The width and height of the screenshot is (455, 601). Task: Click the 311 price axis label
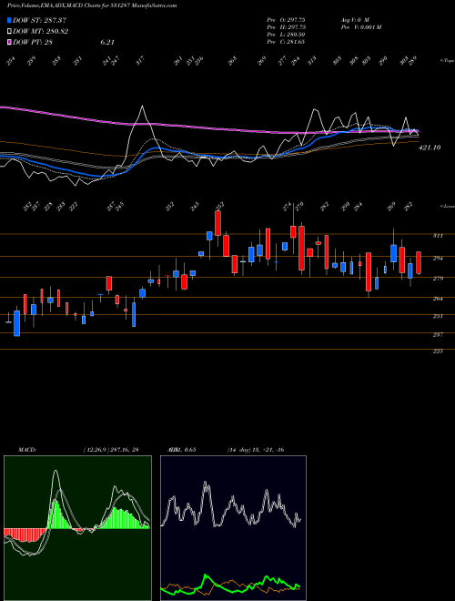point(438,236)
